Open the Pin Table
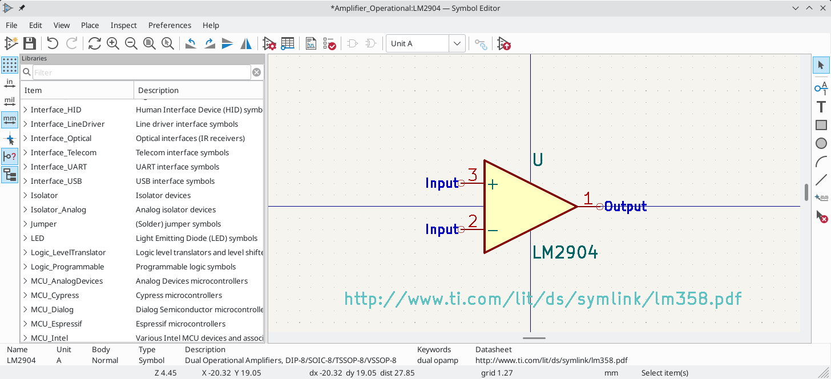 click(288, 43)
